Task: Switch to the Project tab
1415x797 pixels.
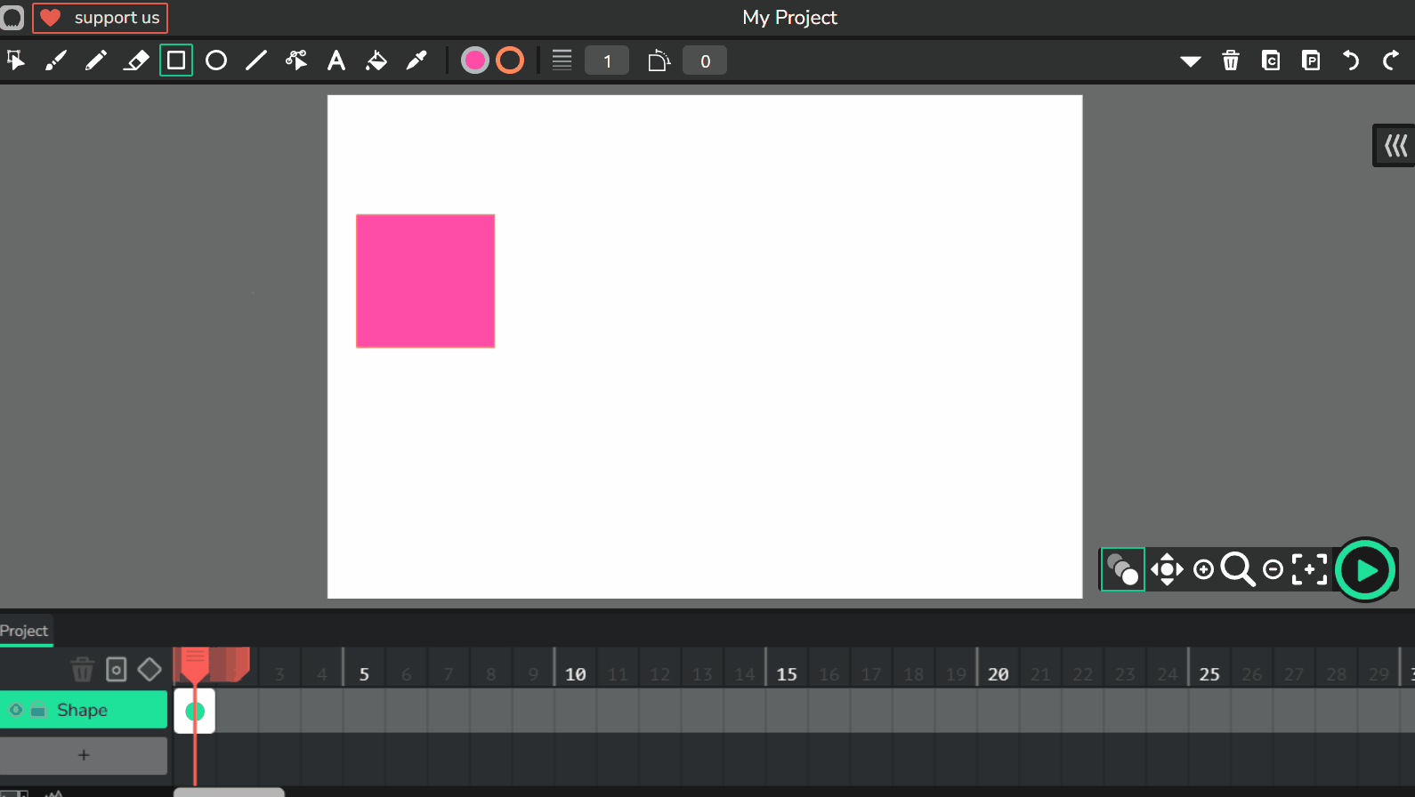Action: pyautogui.click(x=25, y=631)
